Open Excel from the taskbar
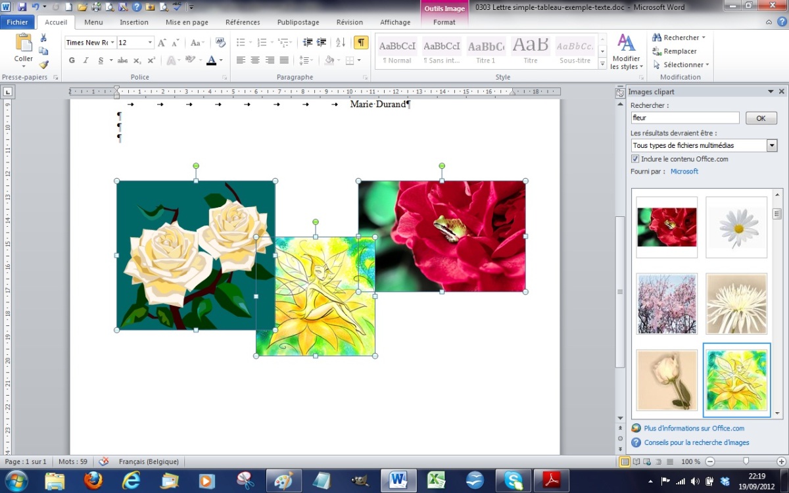Screen dimensions: 789x493 437,481
